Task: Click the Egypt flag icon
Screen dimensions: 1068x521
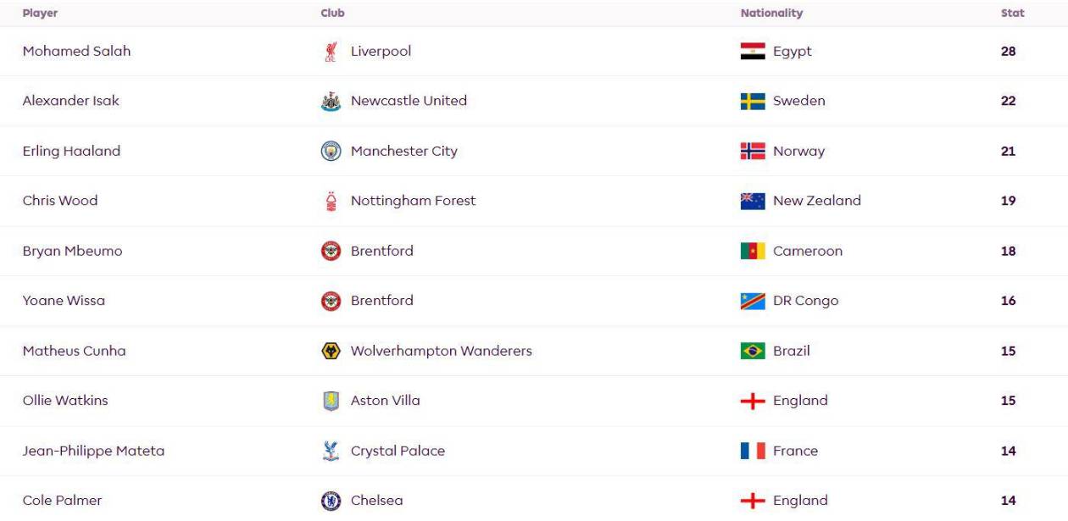Action: coord(753,52)
